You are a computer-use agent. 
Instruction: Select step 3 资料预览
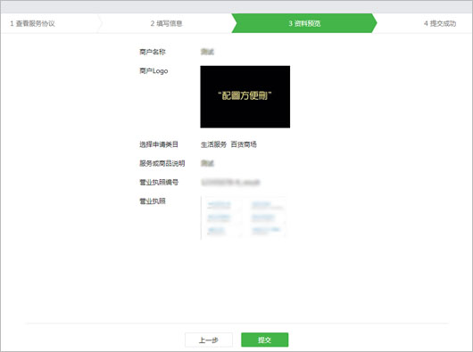[x=304, y=23]
